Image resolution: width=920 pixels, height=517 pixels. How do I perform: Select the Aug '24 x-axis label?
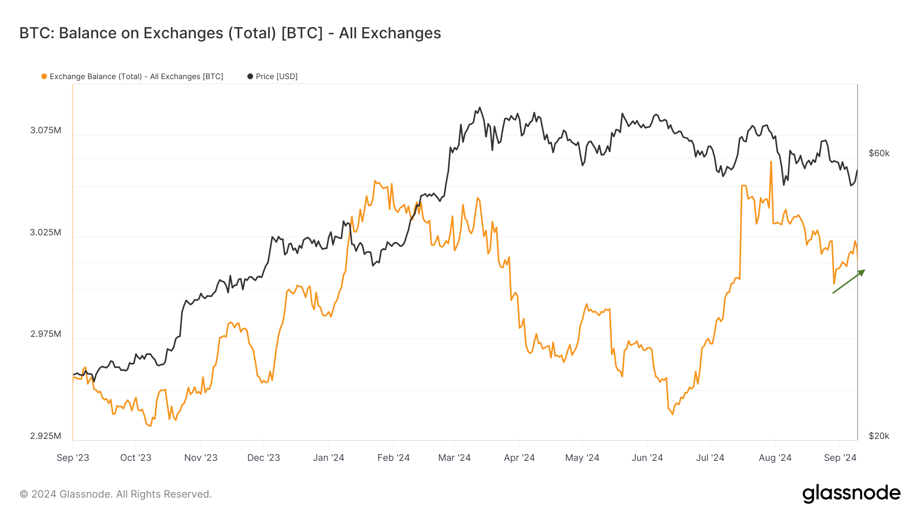point(775,458)
